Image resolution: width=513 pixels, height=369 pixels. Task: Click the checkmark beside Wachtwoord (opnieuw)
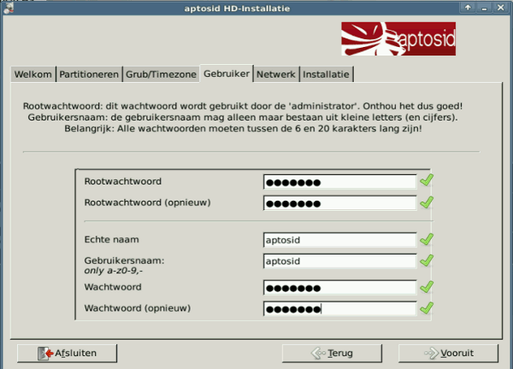pyautogui.click(x=427, y=307)
